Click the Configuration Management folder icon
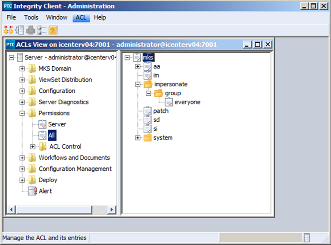 coord(33,169)
